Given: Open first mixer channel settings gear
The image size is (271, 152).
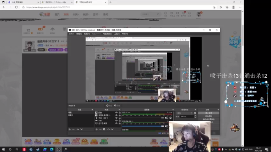Looking at the screenshot, I should [171, 118].
